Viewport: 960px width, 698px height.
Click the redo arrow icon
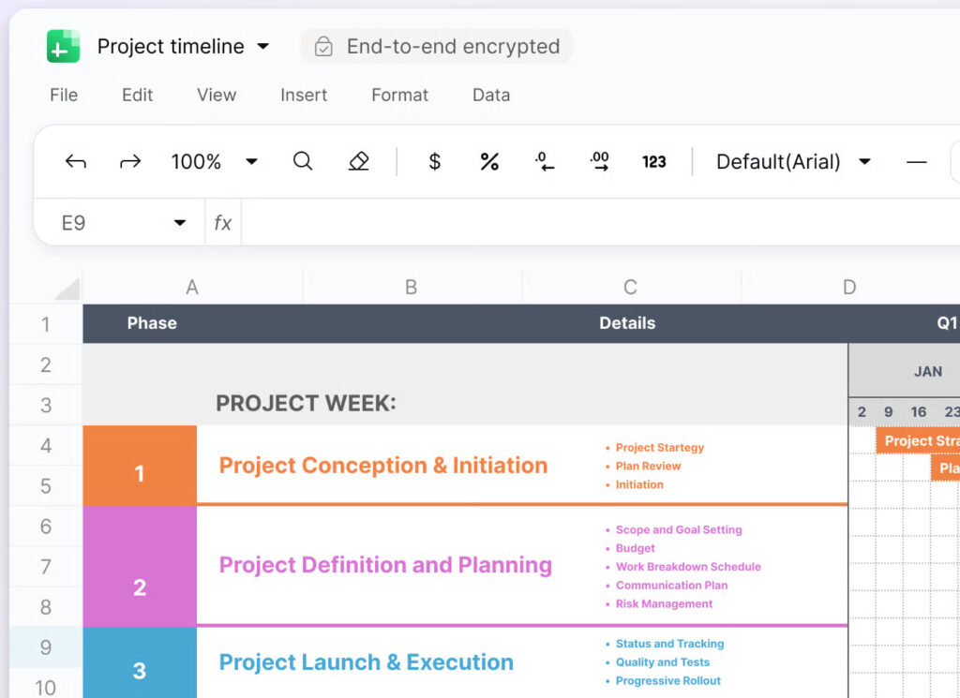130,162
